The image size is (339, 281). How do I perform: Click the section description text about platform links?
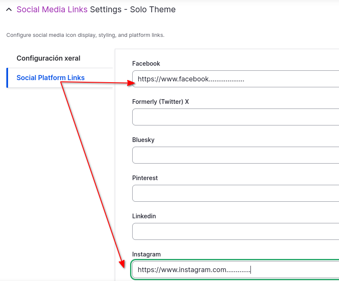tap(85, 35)
